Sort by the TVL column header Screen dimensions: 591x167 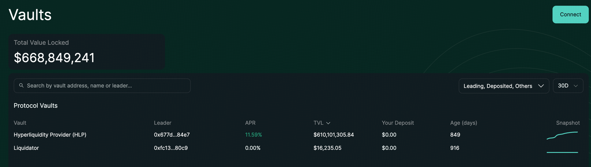click(x=318, y=123)
